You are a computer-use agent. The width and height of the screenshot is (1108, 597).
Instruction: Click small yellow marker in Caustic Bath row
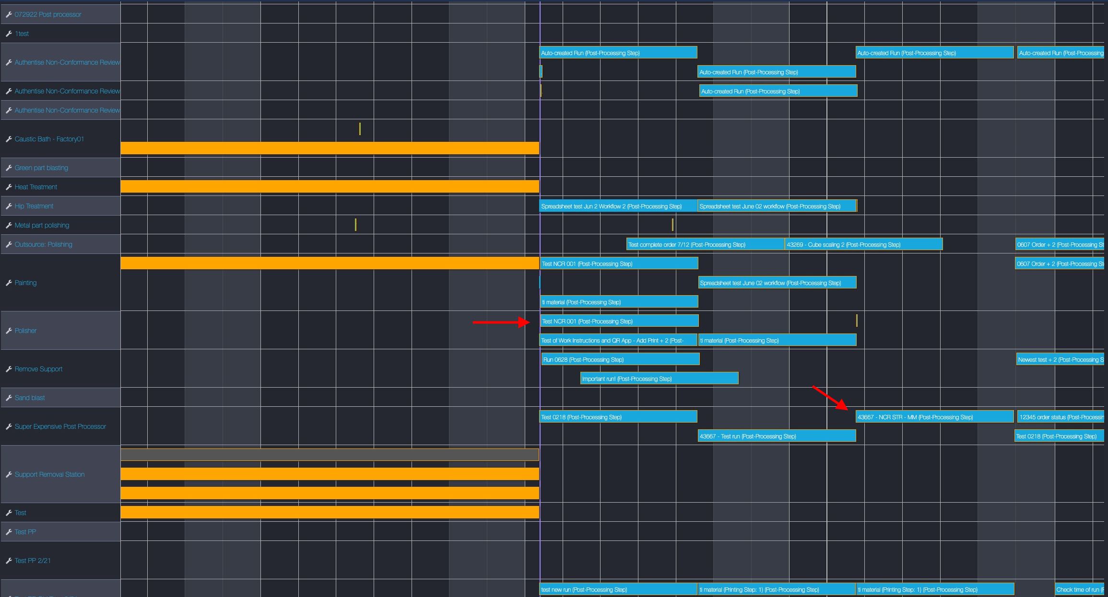(360, 129)
